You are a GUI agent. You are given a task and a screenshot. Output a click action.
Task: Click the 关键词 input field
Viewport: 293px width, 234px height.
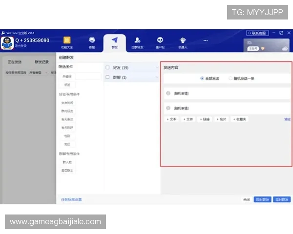[88, 77]
